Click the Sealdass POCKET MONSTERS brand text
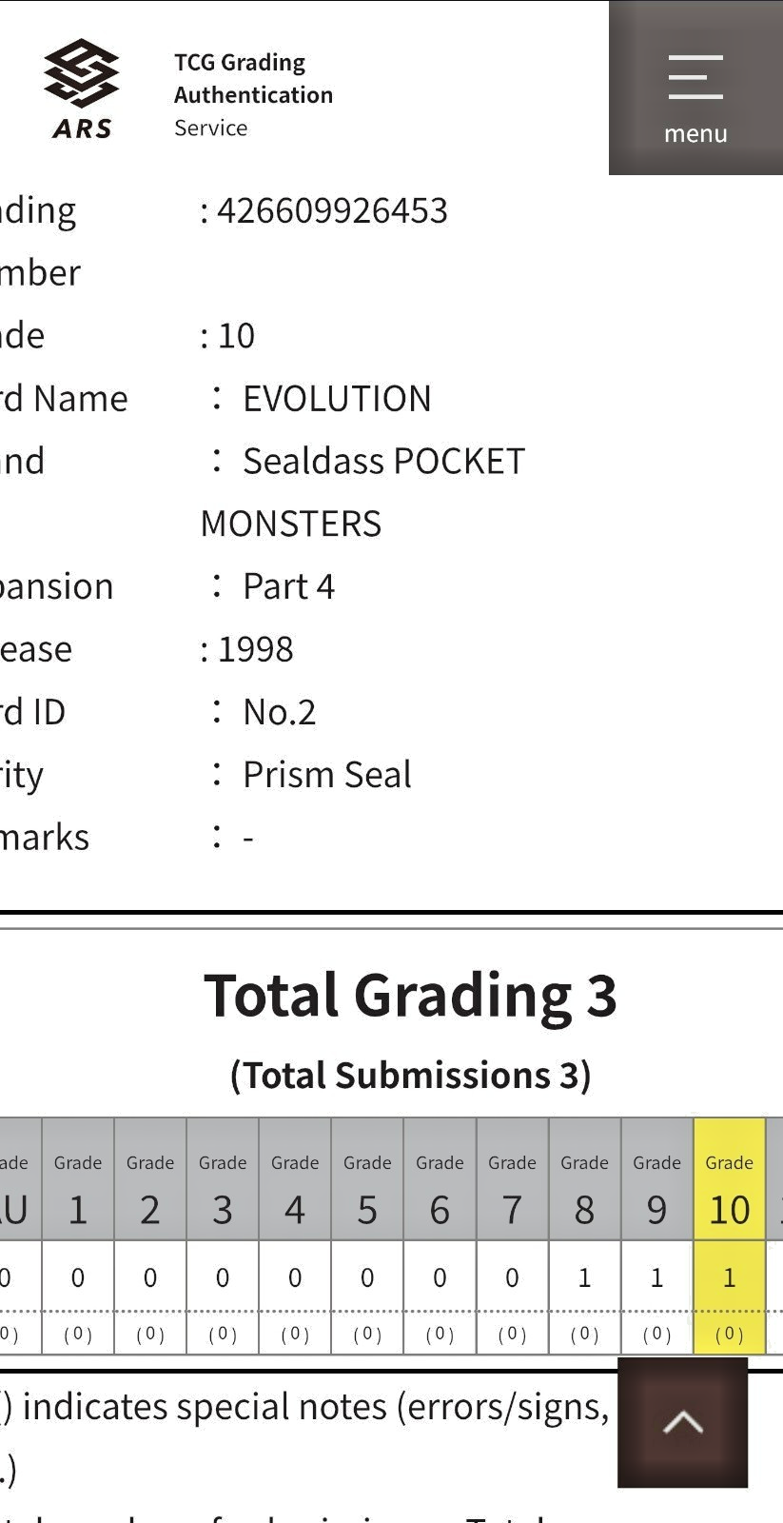Image resolution: width=783 pixels, height=1523 pixels. (x=362, y=492)
